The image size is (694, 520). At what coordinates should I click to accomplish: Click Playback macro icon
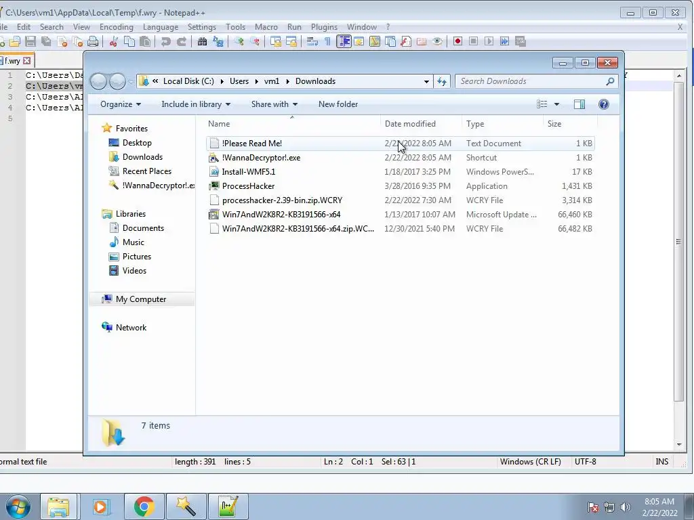[489, 41]
